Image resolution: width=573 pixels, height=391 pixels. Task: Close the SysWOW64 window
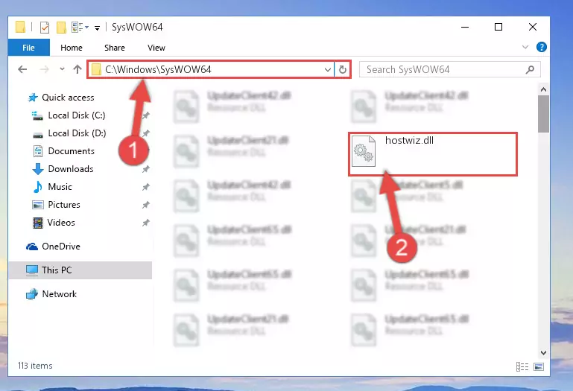click(x=533, y=27)
